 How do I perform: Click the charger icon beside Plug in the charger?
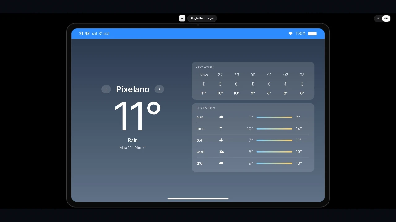[182, 18]
